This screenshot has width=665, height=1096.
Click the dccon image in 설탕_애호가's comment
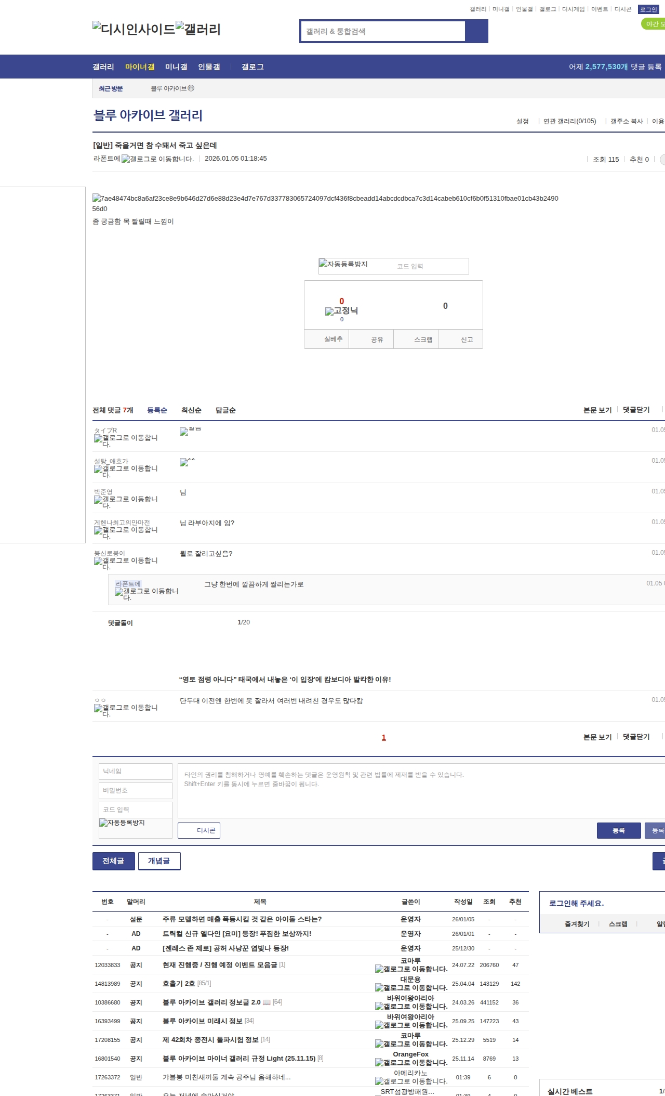coord(184,462)
